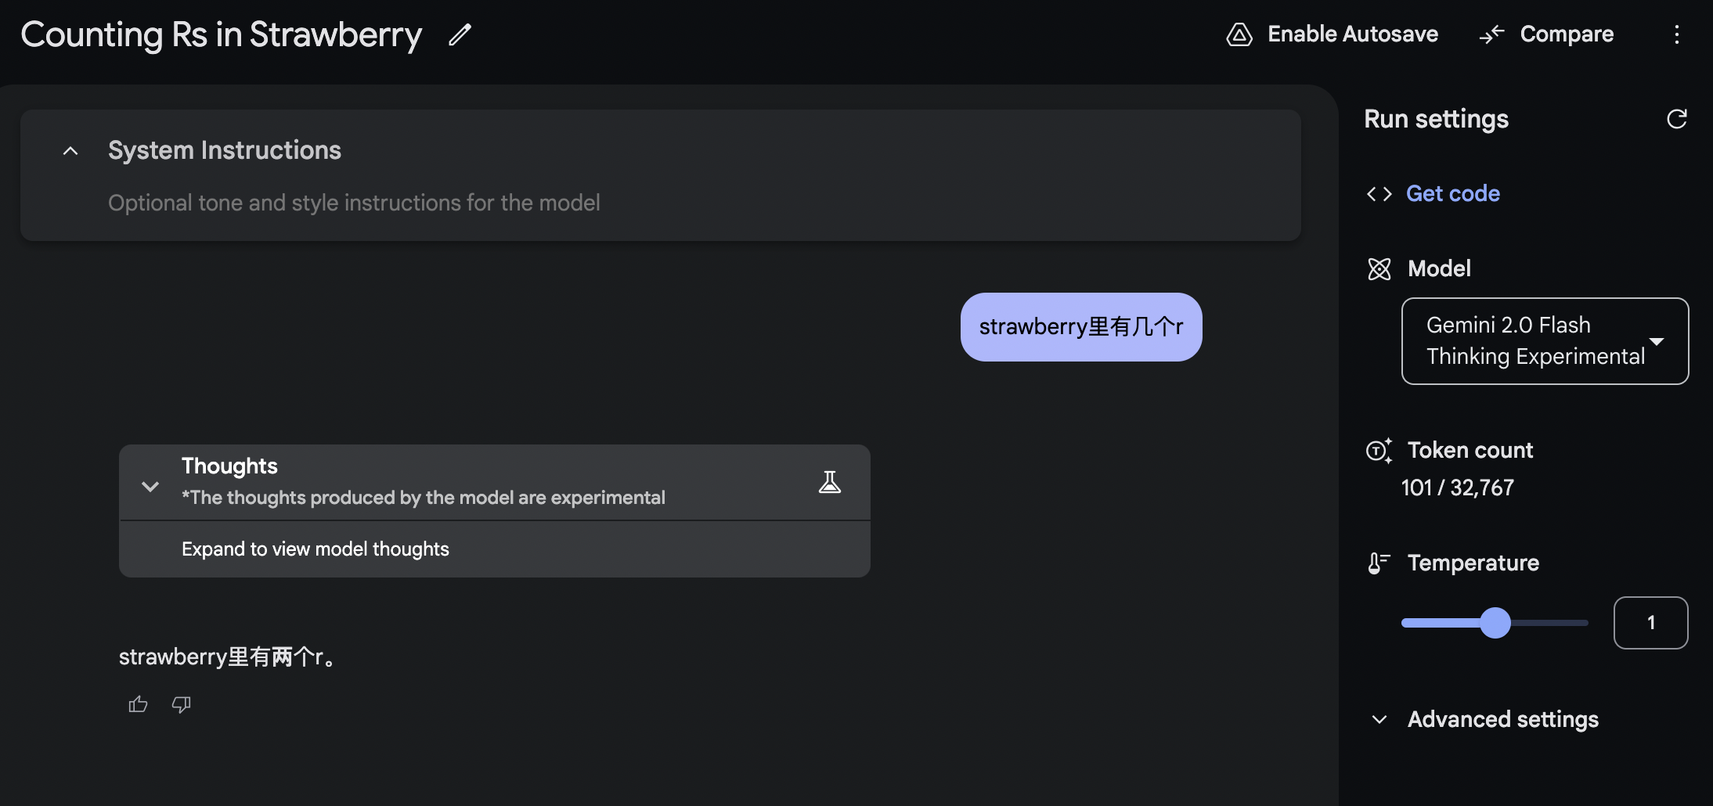Click the reset Run settings refresh icon

click(1676, 119)
